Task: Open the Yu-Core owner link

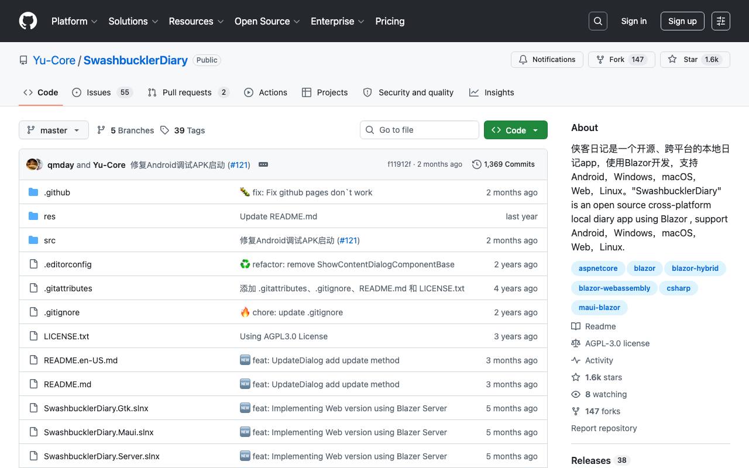Action: tap(54, 60)
